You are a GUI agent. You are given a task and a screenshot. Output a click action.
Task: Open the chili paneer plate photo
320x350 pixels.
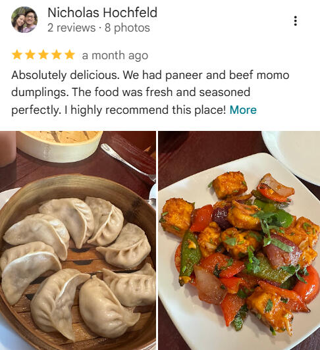239,240
